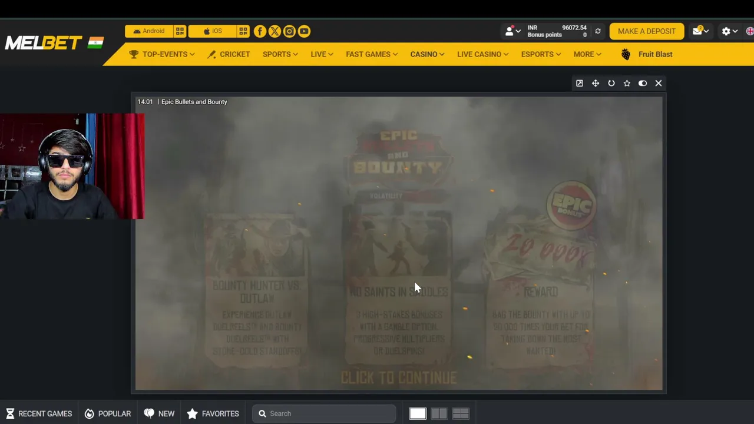Reload the game with the refresh icon
This screenshot has height=424, width=754.
pos(611,84)
